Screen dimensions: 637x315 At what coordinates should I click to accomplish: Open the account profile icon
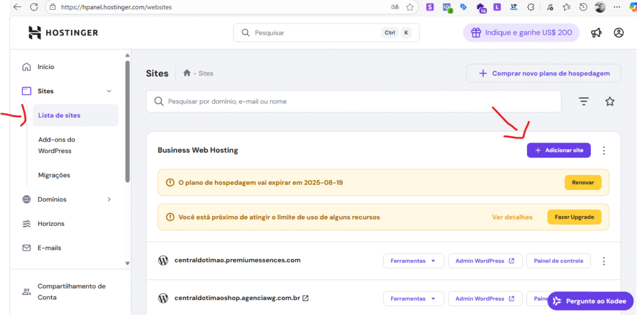tap(618, 33)
